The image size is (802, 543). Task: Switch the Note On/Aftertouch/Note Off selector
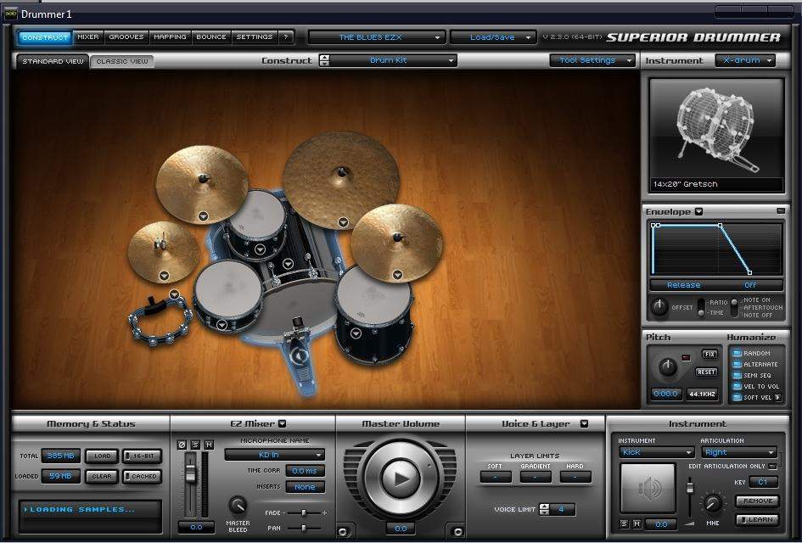pos(734,307)
